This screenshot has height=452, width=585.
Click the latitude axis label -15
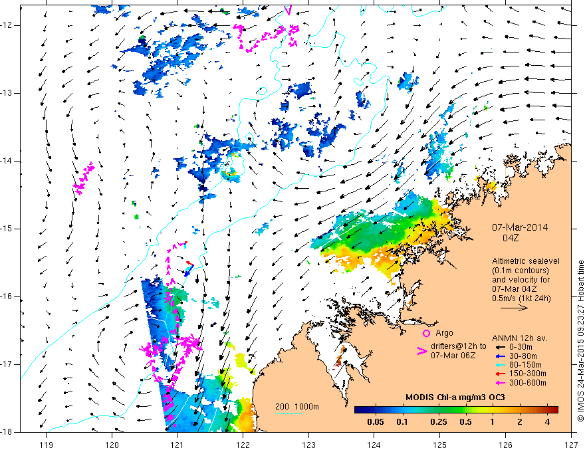click(7, 229)
